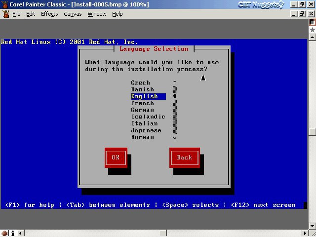This screenshot has height=237, width=316.
Task: Open the File menu
Action: [x=16, y=14]
